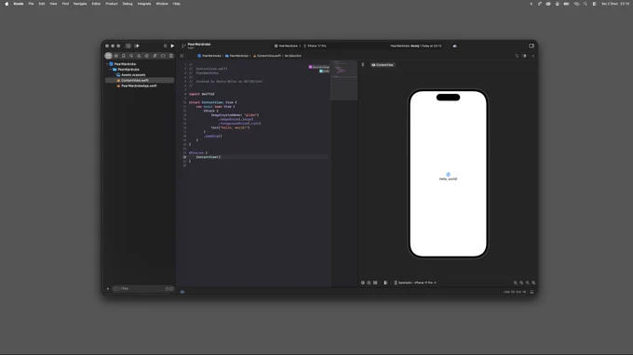Open the coding assistant sparkle icon
633x355 pixels.
[x=137, y=46]
